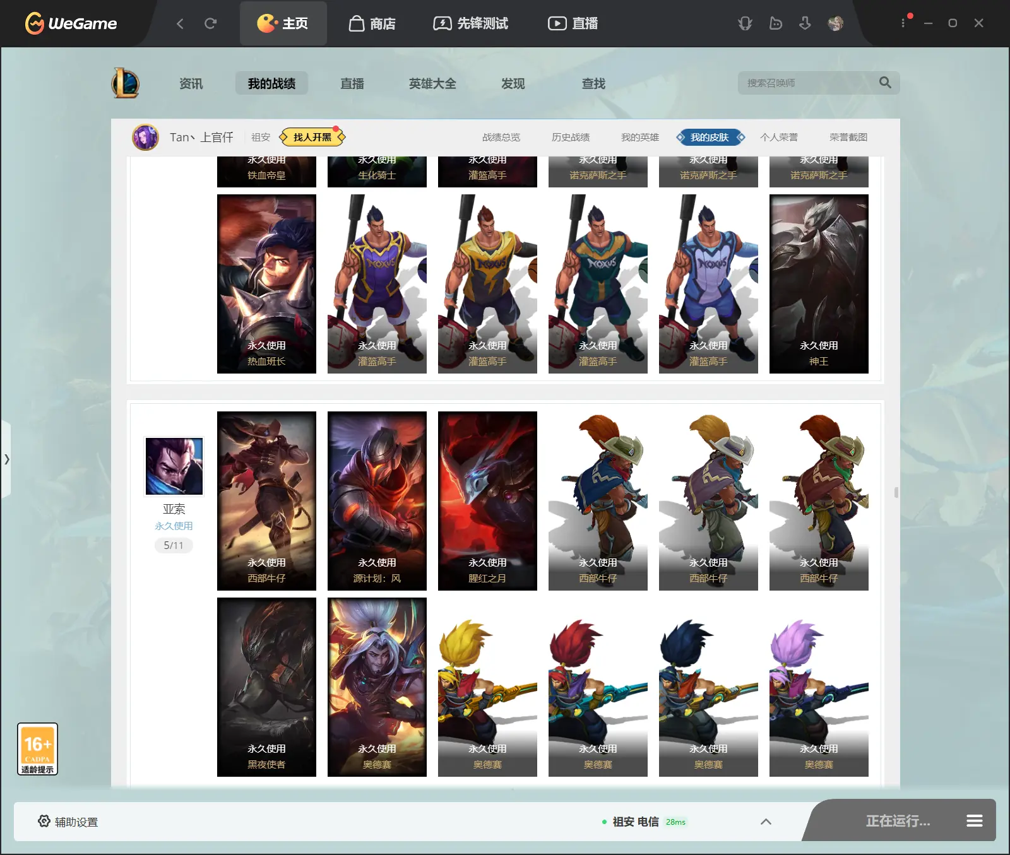Open the downloads icon
The height and width of the screenshot is (855, 1010).
[805, 23]
